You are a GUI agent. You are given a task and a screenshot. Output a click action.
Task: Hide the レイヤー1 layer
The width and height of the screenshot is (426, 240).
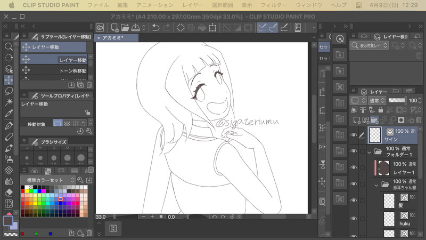(x=354, y=167)
